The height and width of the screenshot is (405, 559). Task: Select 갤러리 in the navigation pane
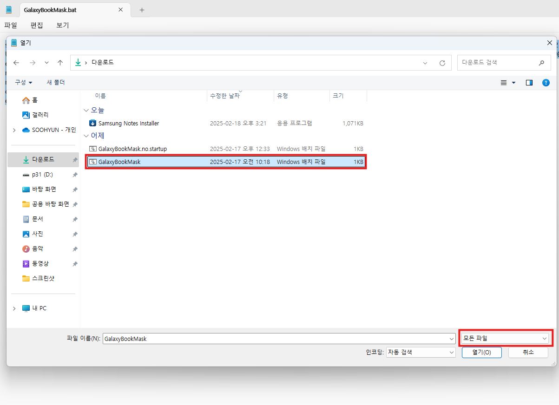pyautogui.click(x=42, y=115)
